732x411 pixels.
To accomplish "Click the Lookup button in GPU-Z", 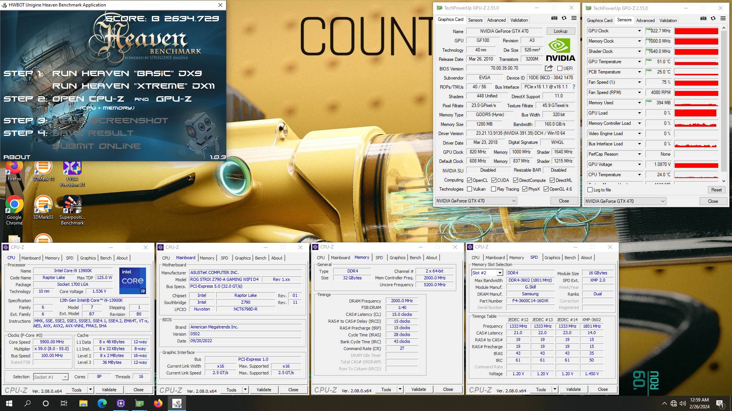I will point(560,31).
